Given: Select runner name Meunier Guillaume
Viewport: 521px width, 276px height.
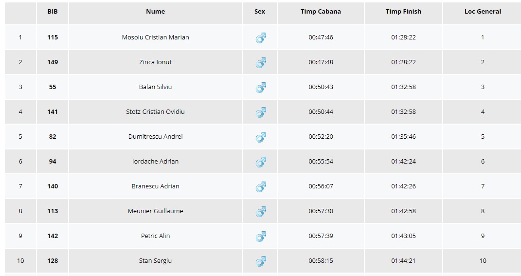Looking at the screenshot, I should (x=155, y=211).
